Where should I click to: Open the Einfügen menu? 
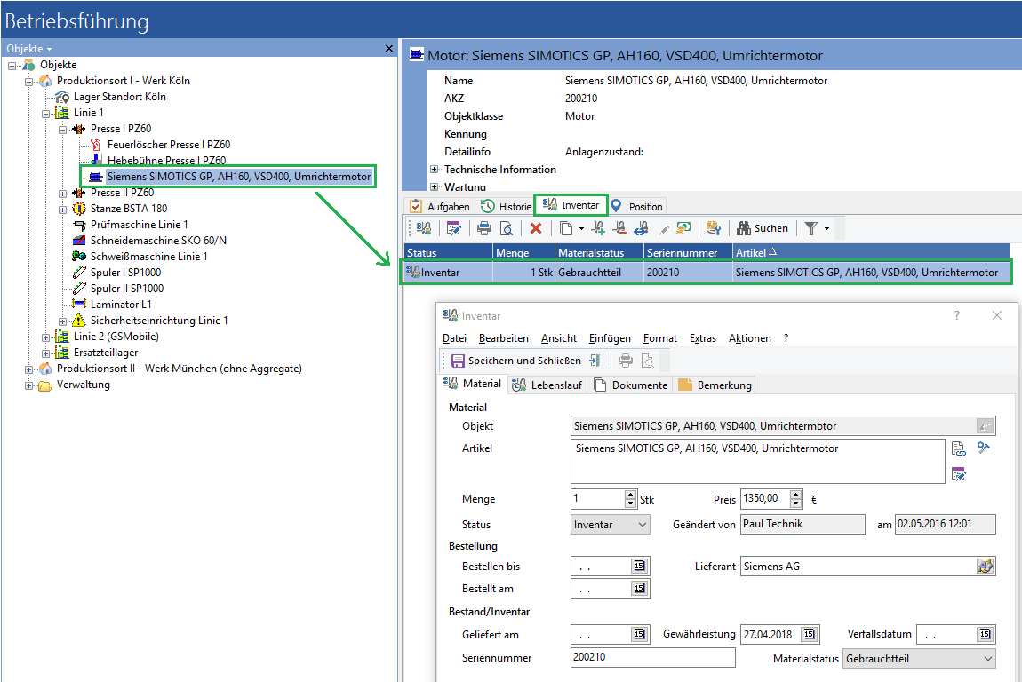pos(610,338)
